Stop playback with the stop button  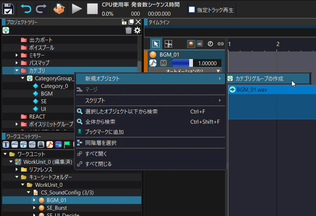pos(92,9)
